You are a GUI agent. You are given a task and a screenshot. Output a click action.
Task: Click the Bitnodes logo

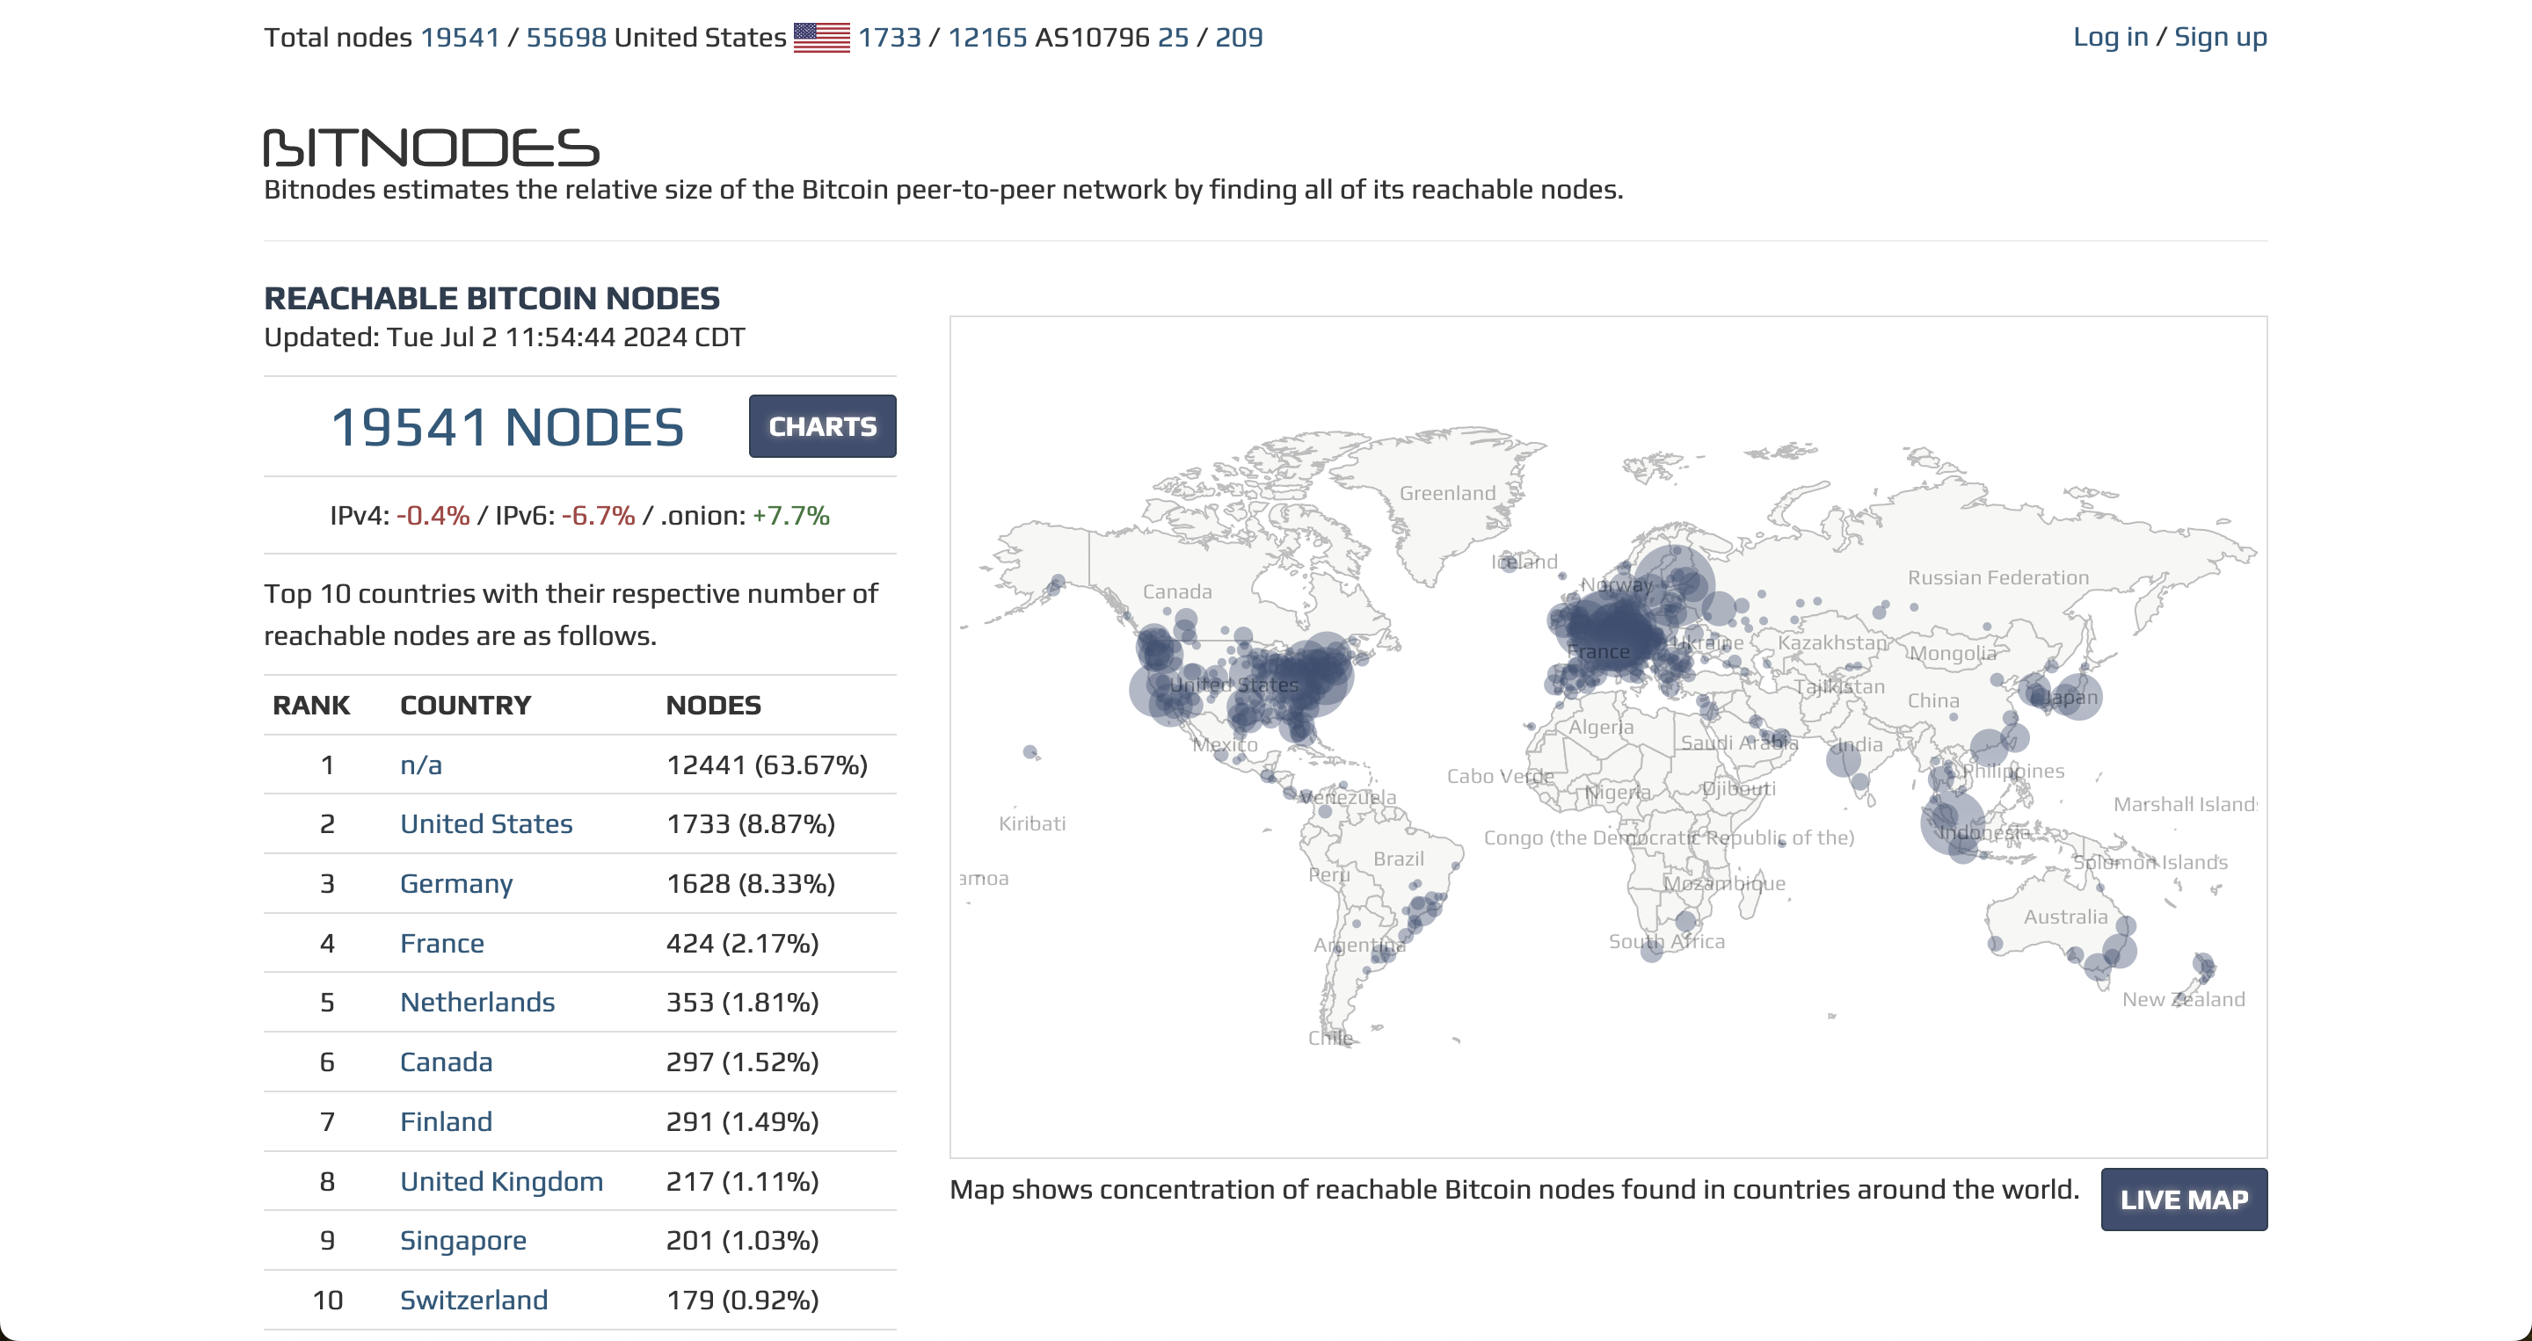click(431, 149)
